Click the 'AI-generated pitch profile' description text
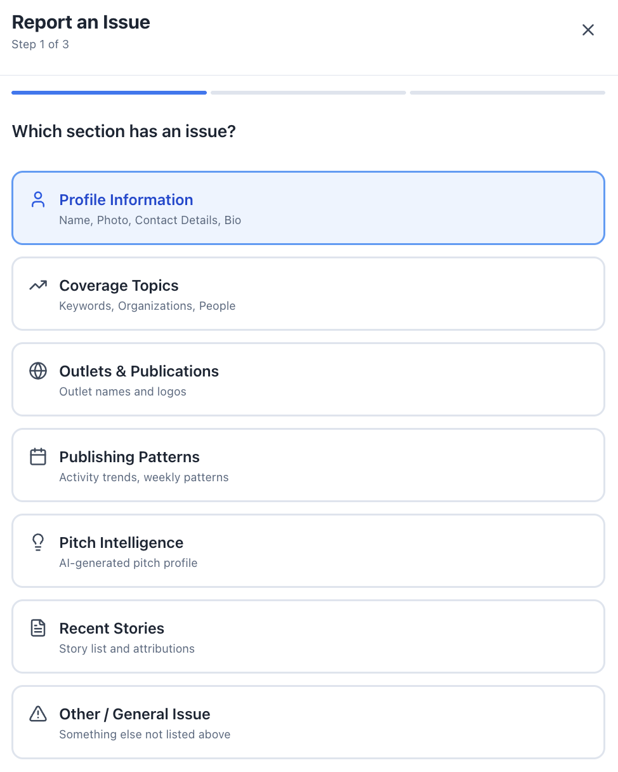Screen dimensions: 618x772 [x=128, y=563]
